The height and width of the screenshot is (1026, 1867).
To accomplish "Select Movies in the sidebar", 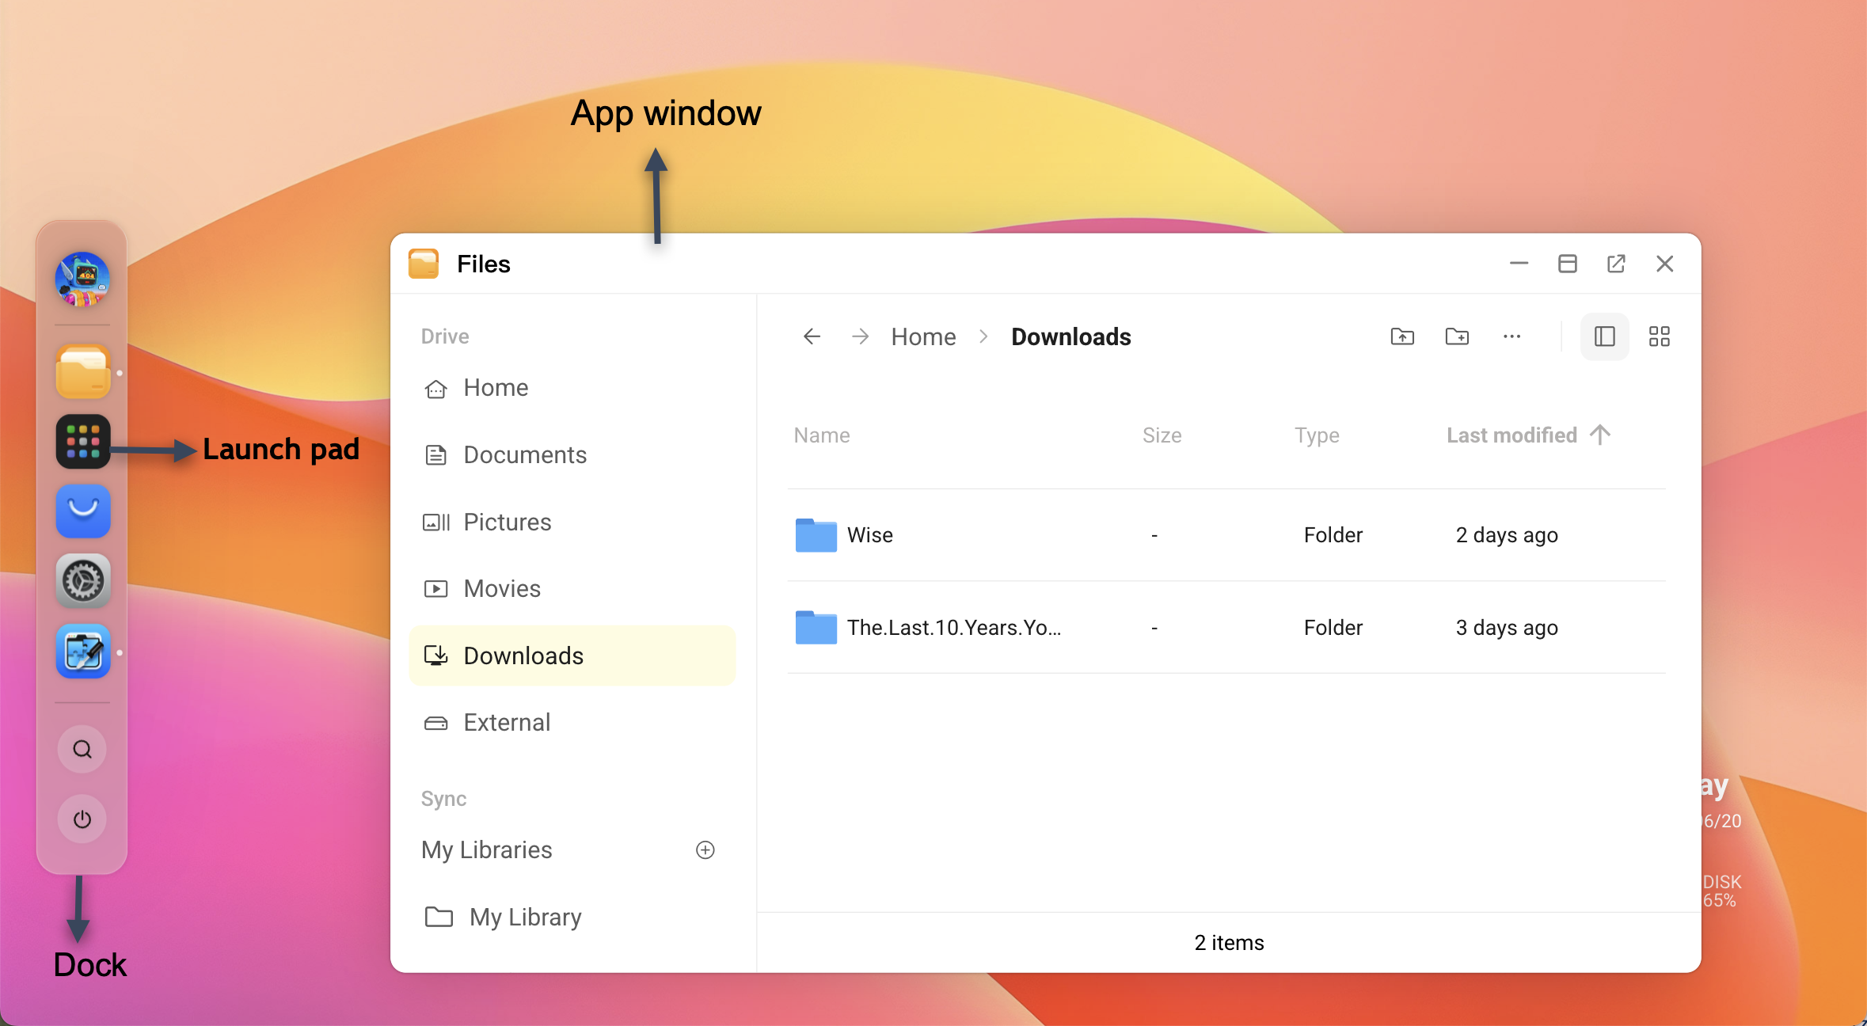I will (572, 589).
